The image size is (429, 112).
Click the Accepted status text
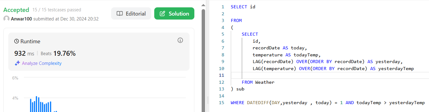[16, 10]
